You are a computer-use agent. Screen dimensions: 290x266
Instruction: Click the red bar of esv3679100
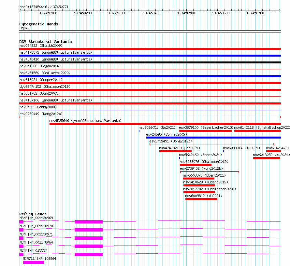click(x=206, y=131)
